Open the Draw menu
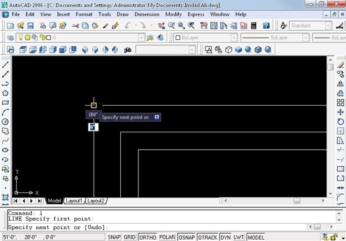Viewport: 346px width, 241px height. pyautogui.click(x=123, y=14)
